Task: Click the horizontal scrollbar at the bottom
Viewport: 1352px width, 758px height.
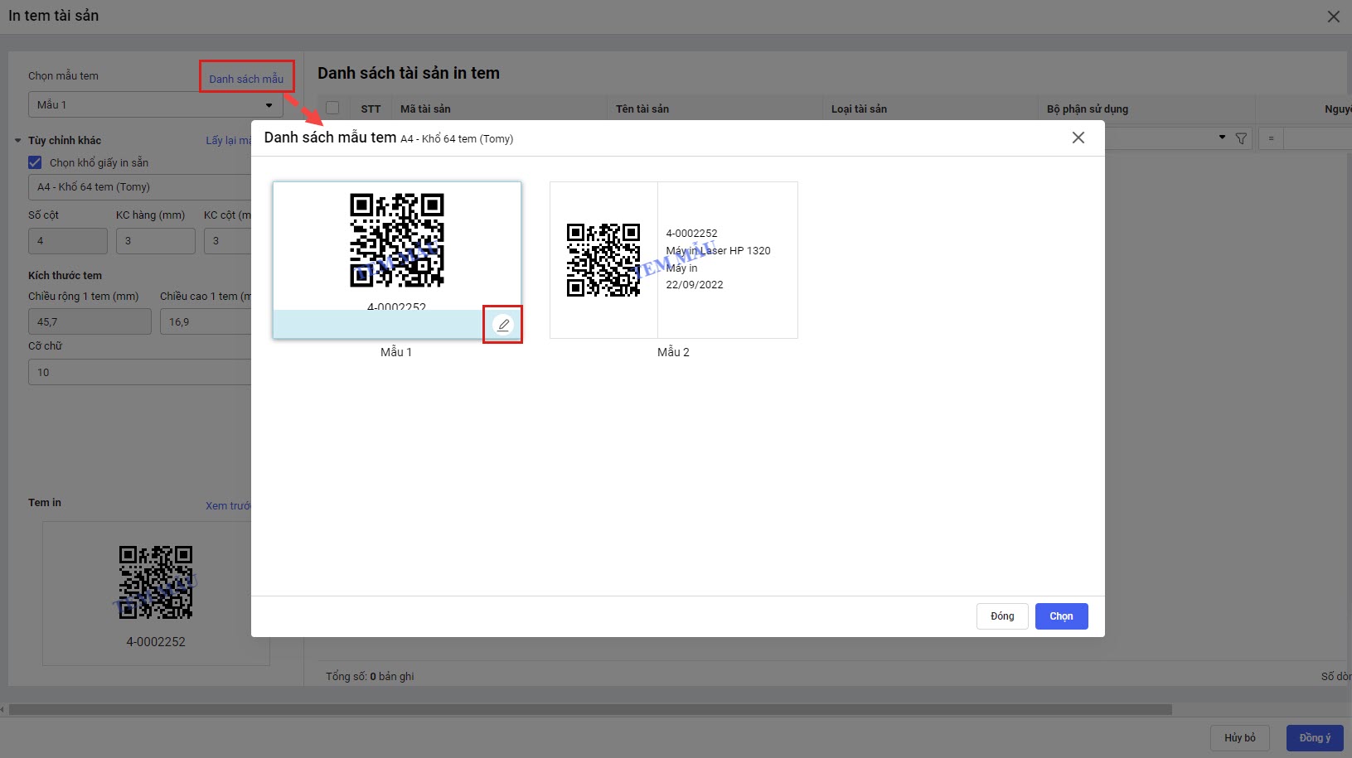Action: [590, 710]
